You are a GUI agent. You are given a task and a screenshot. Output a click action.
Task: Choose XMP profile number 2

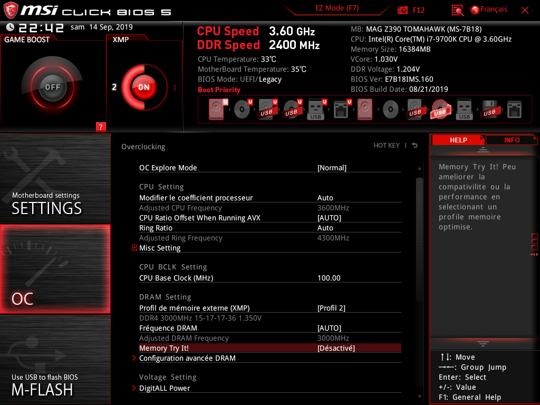click(x=114, y=87)
